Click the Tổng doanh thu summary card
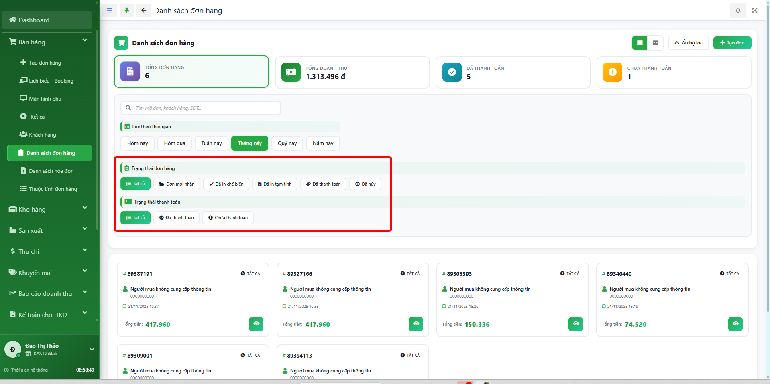This screenshot has height=384, width=770. pos(352,72)
